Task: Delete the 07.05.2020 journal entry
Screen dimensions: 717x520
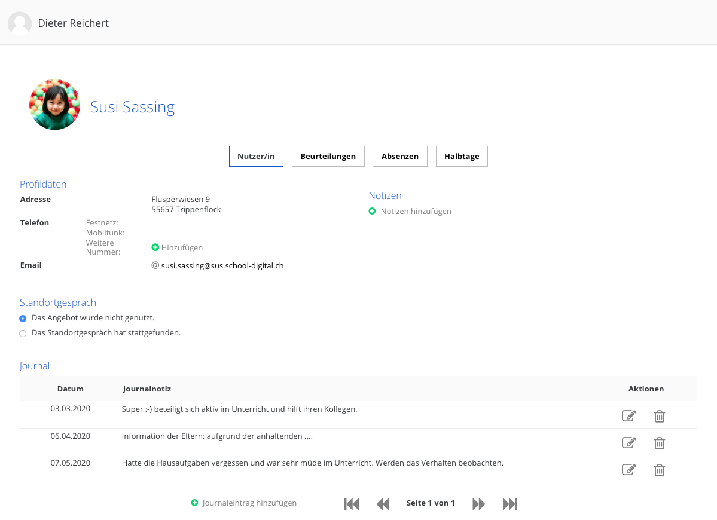Action: pos(659,470)
